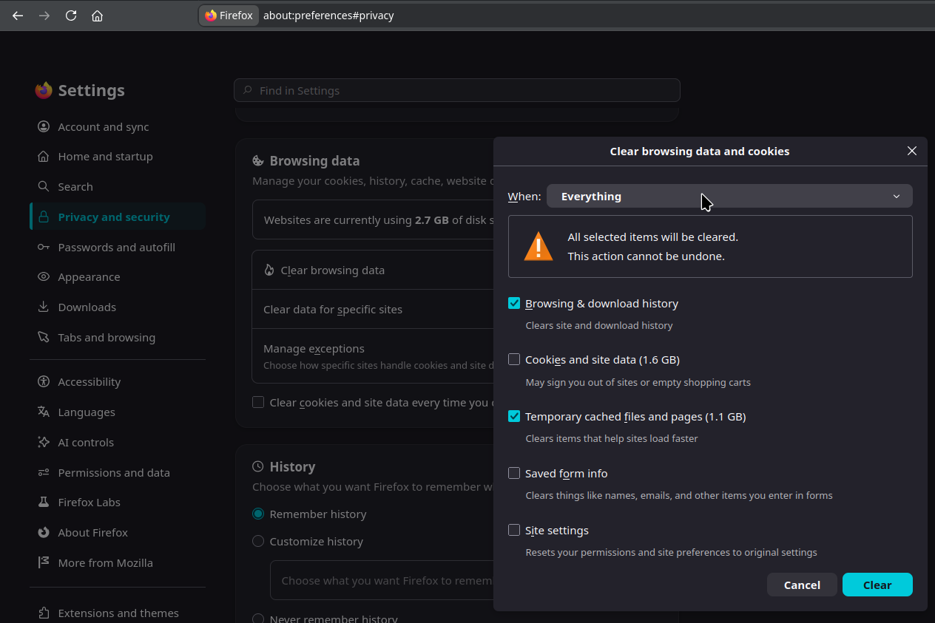The image size is (935, 623).
Task: Cancel the clear browsing data dialog
Action: [802, 585]
